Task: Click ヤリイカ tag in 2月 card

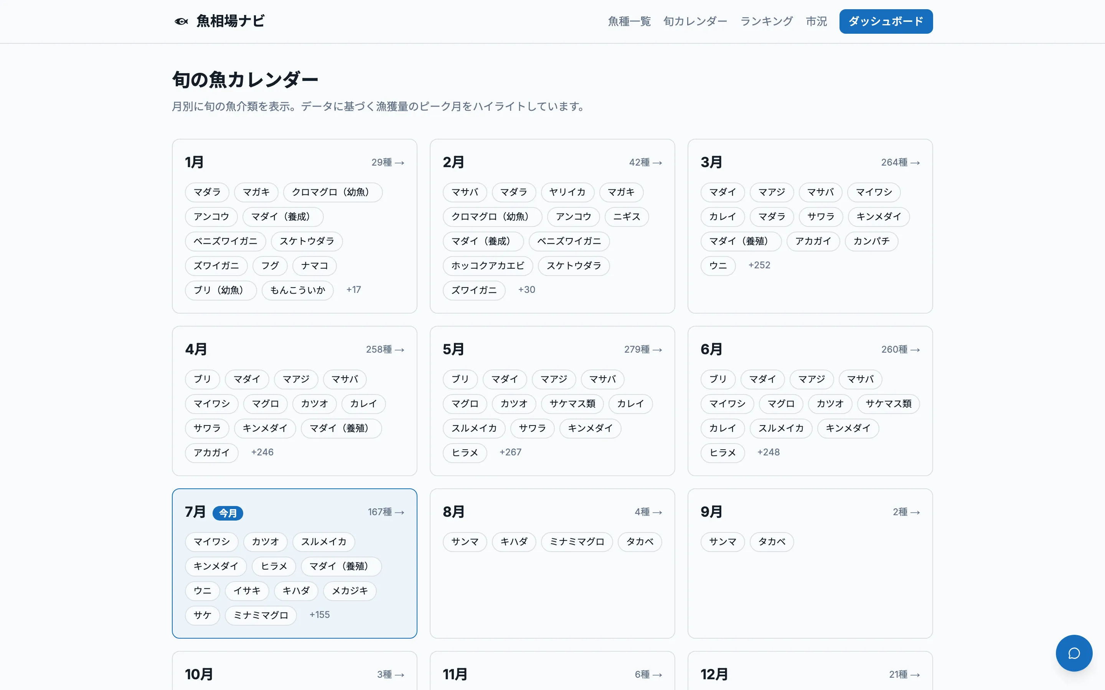Action: click(567, 192)
